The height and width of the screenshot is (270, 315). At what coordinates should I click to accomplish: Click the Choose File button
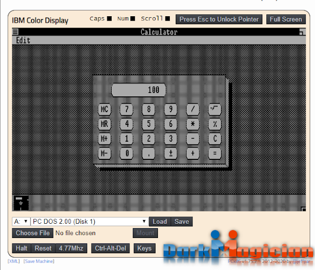click(32, 233)
